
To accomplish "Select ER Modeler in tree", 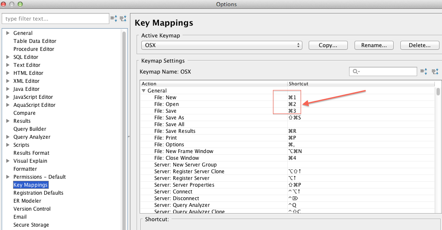I will (27, 201).
